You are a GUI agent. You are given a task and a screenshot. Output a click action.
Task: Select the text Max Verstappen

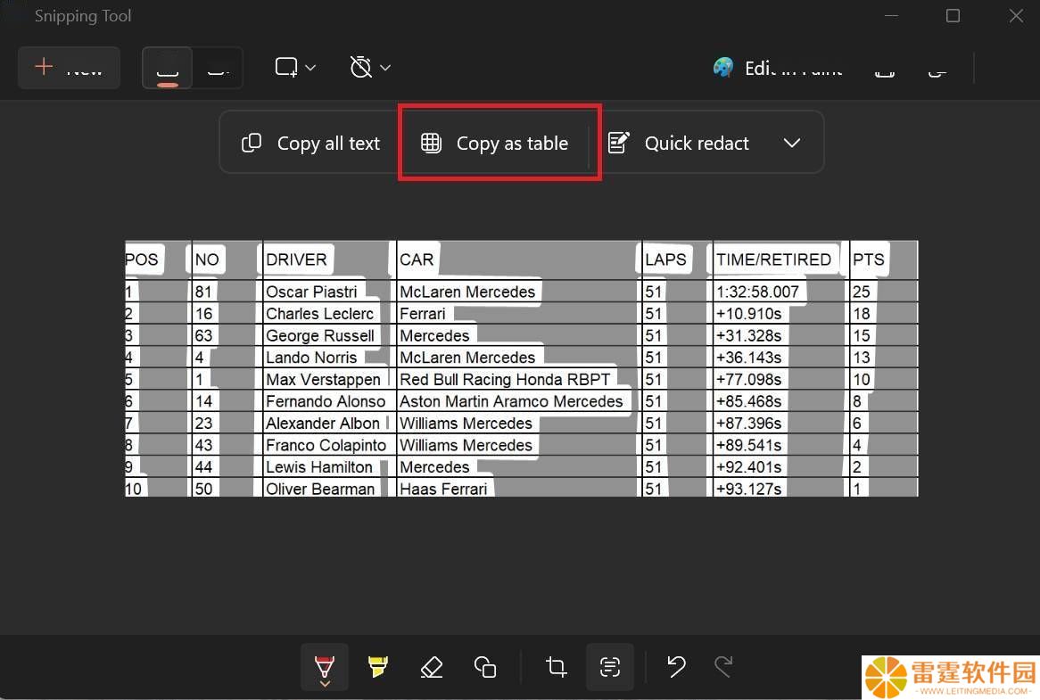tap(324, 379)
